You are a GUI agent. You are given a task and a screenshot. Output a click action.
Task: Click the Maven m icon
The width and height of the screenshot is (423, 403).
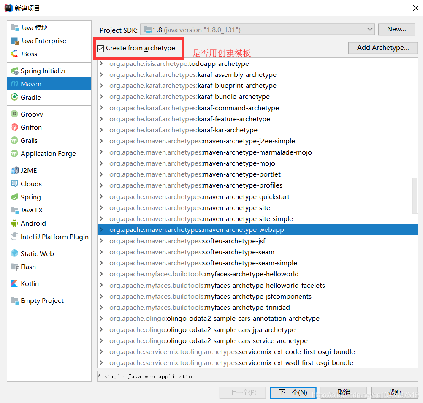(14, 84)
